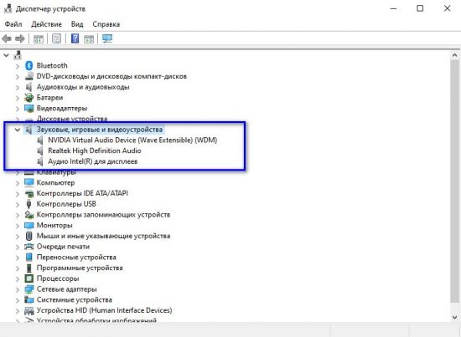
Task: Click the Back arrow toolbar icon
Action: (7, 38)
